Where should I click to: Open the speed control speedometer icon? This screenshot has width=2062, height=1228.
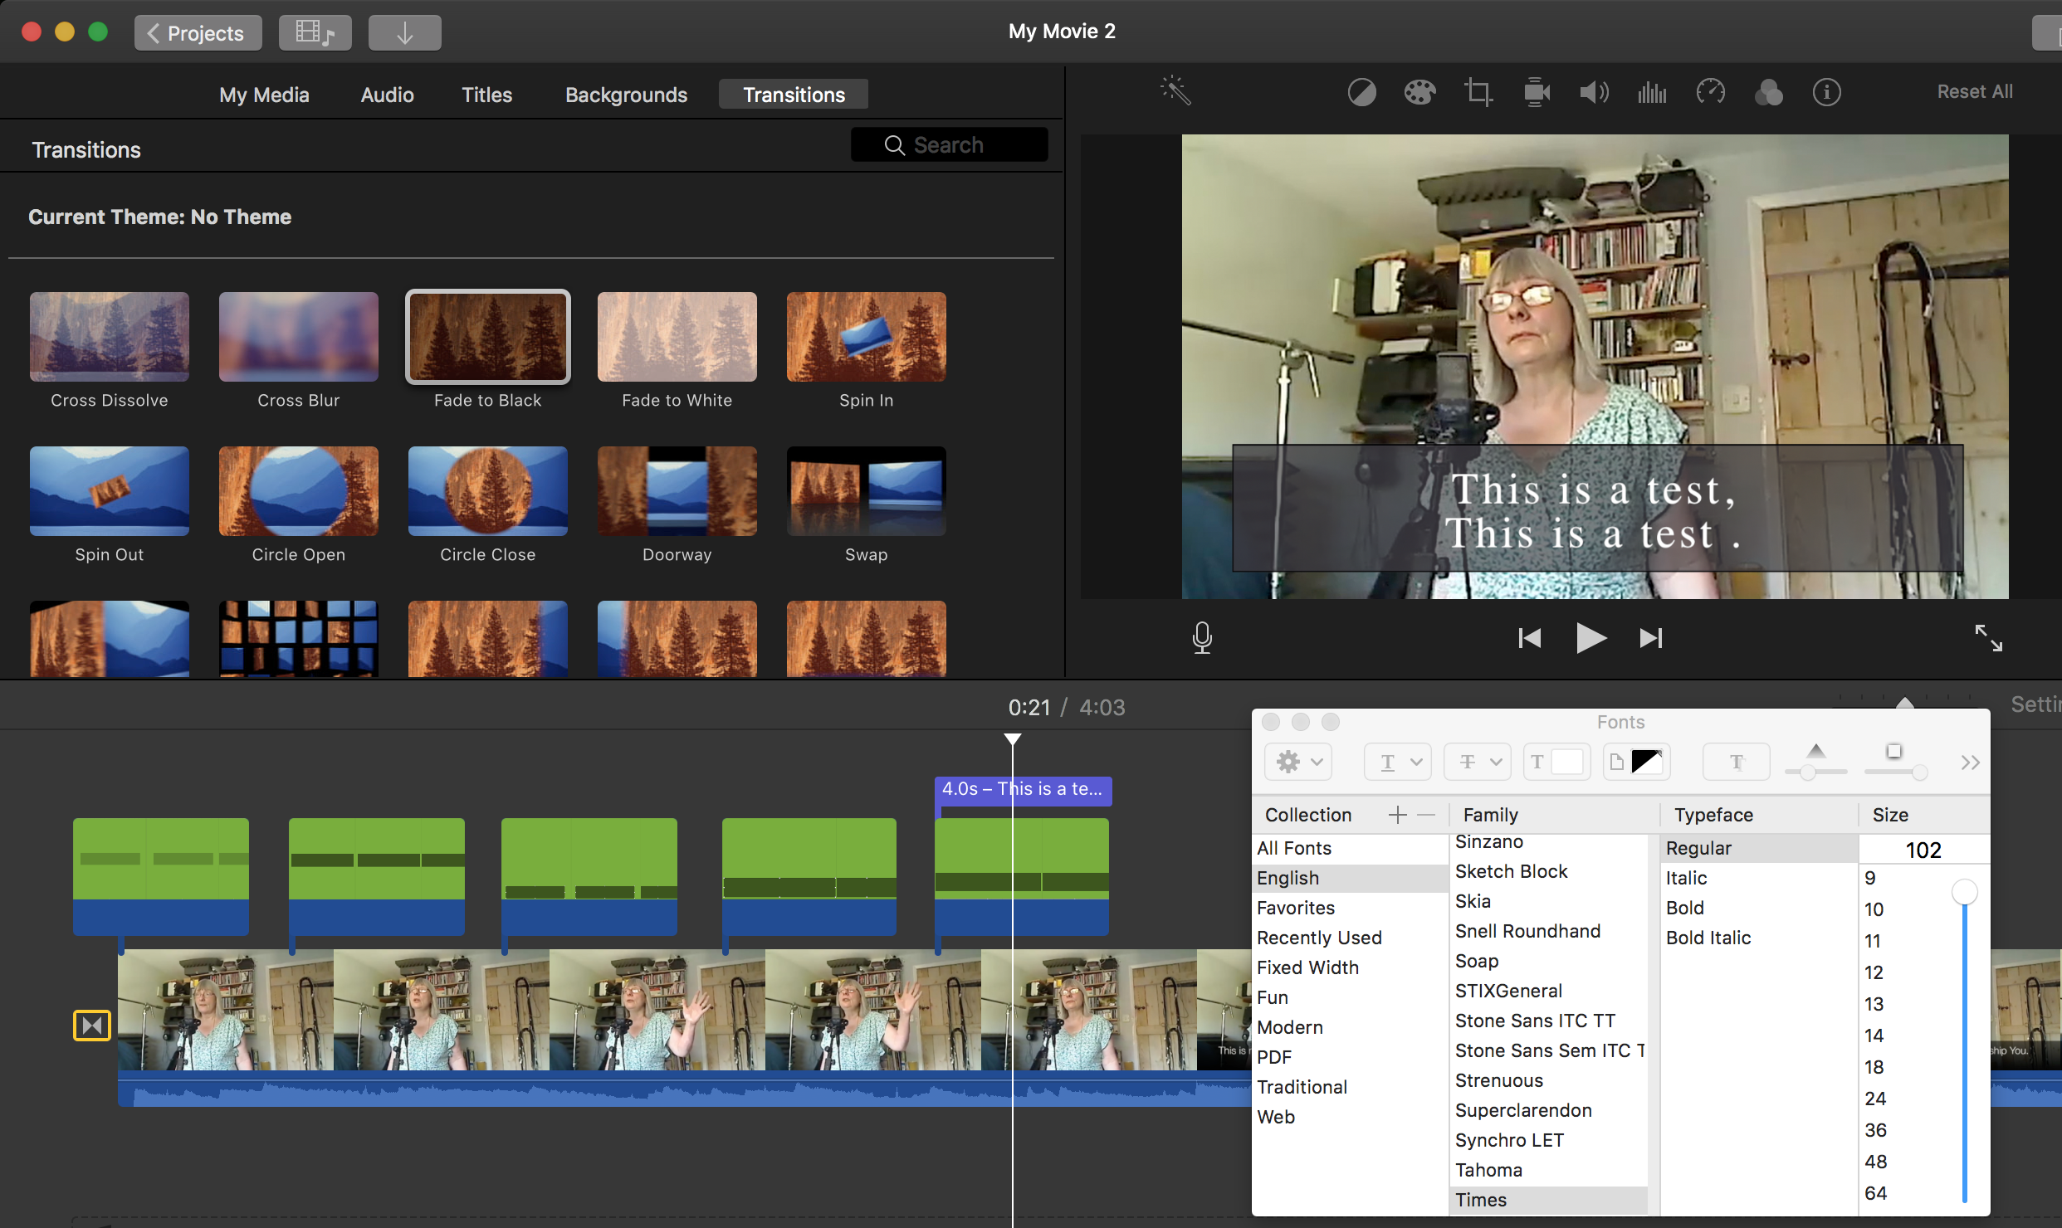coord(1710,92)
